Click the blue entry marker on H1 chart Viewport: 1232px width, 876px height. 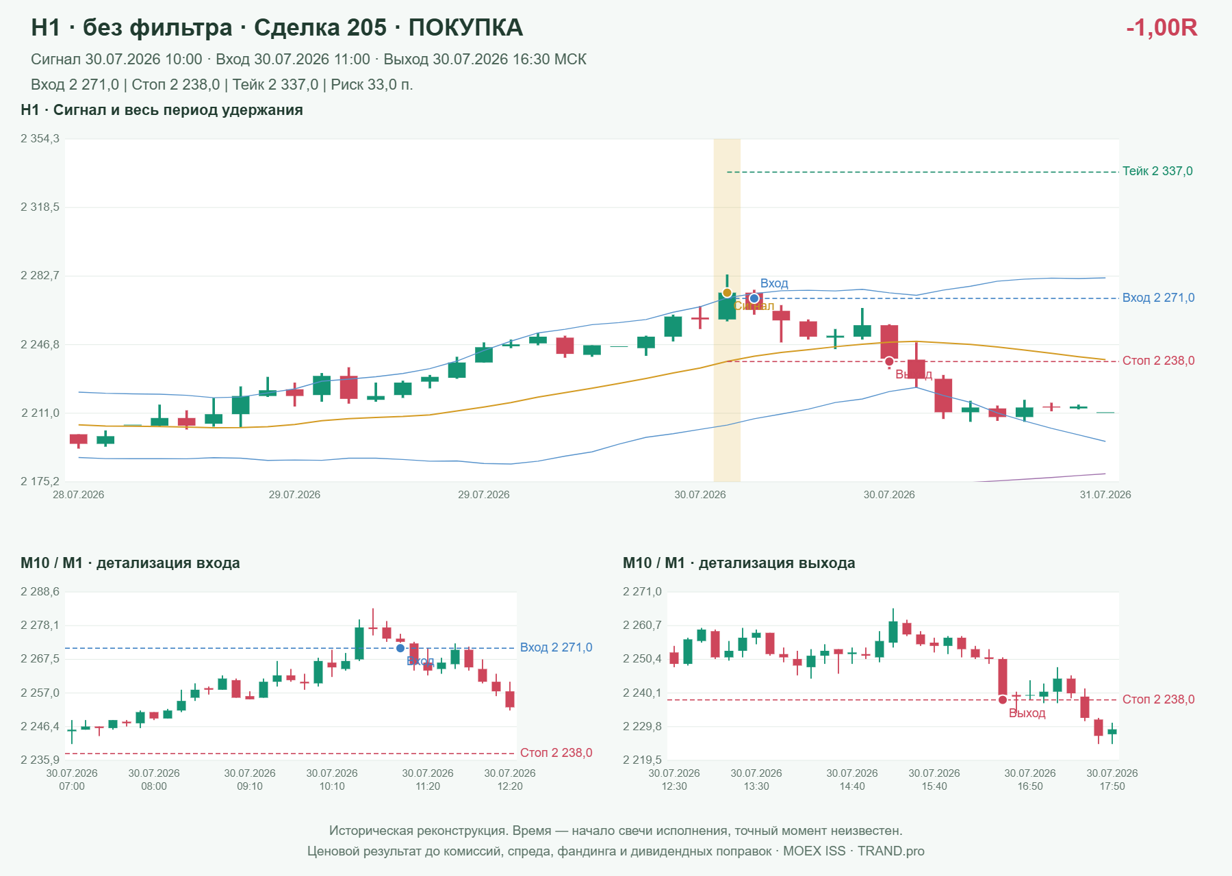[x=754, y=298]
